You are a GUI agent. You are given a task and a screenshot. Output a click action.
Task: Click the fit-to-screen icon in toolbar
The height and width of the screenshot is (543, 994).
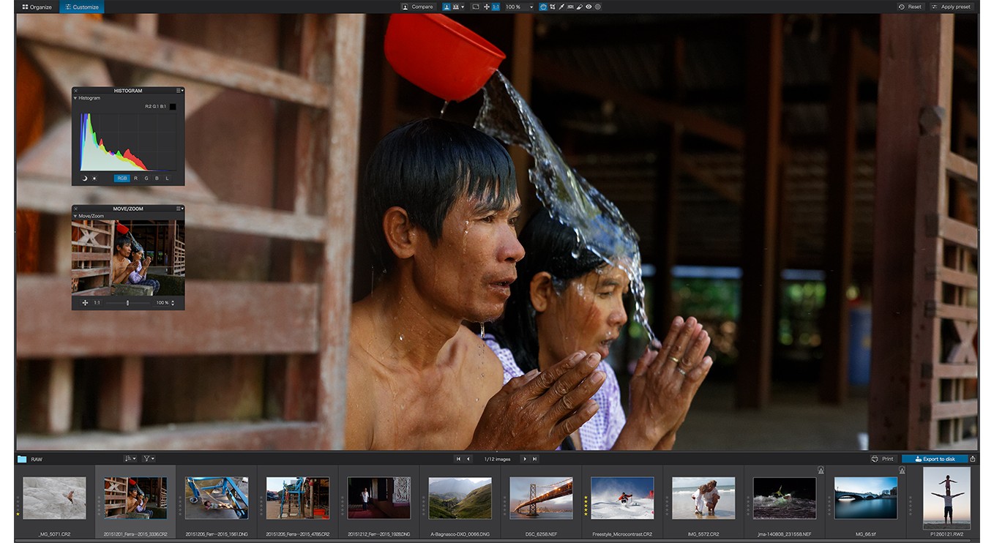pos(476,7)
